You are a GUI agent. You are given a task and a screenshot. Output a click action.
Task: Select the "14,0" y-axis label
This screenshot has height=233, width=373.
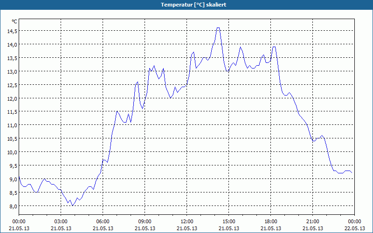coord(12,44)
